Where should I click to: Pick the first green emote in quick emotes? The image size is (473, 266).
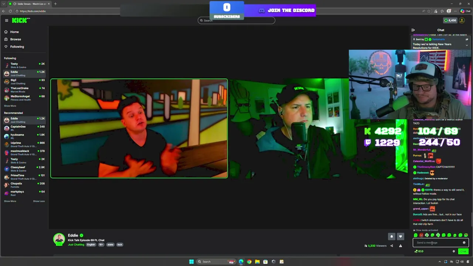[416, 235]
